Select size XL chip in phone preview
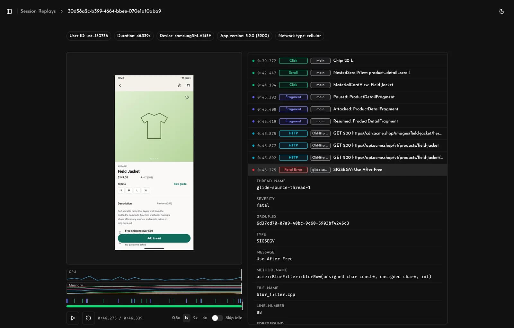The height and width of the screenshot is (328, 514). (x=146, y=191)
